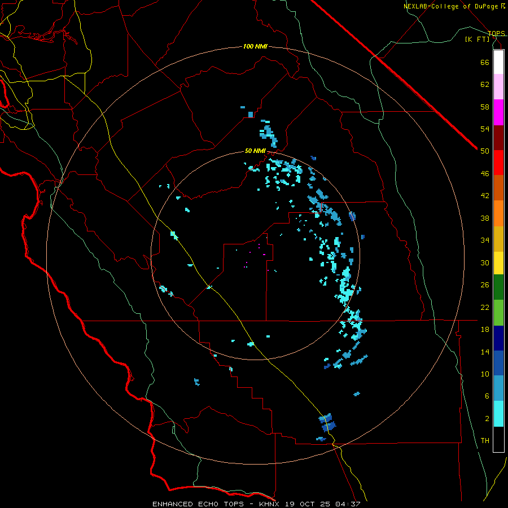
Task: Click the dark red (maroon) legend swatch
Action: click(498, 138)
